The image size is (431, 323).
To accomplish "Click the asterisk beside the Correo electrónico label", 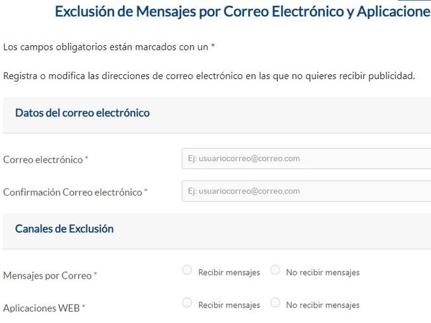I will click(x=87, y=159).
